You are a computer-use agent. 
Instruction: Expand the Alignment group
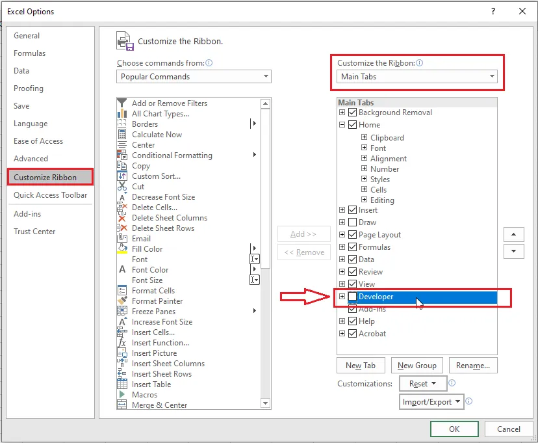point(364,158)
